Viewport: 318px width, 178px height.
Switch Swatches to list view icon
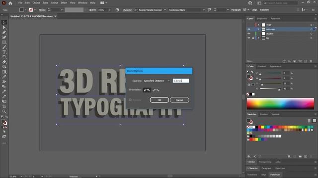click(309, 121)
